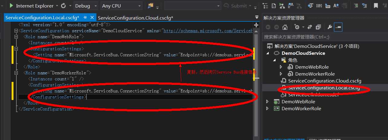Click the editor split window handle icon
Viewport: 388px width, 140px height.
pos(256,25)
